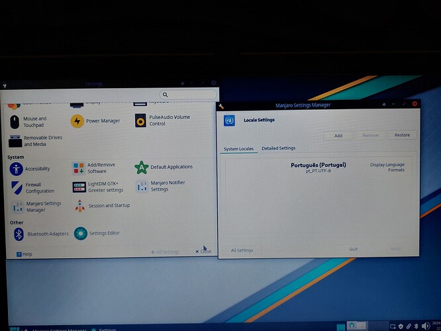Open Default Applications
Viewport: 441px width, 331px height.
pyautogui.click(x=164, y=167)
